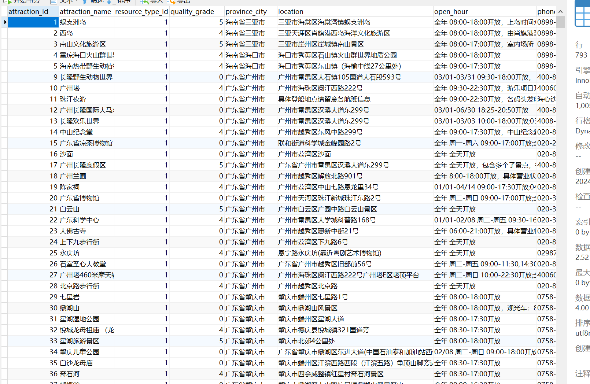Screen dimensions: 590x384
Task: Select the cell '南山文化旅游区'
Action: coord(86,44)
